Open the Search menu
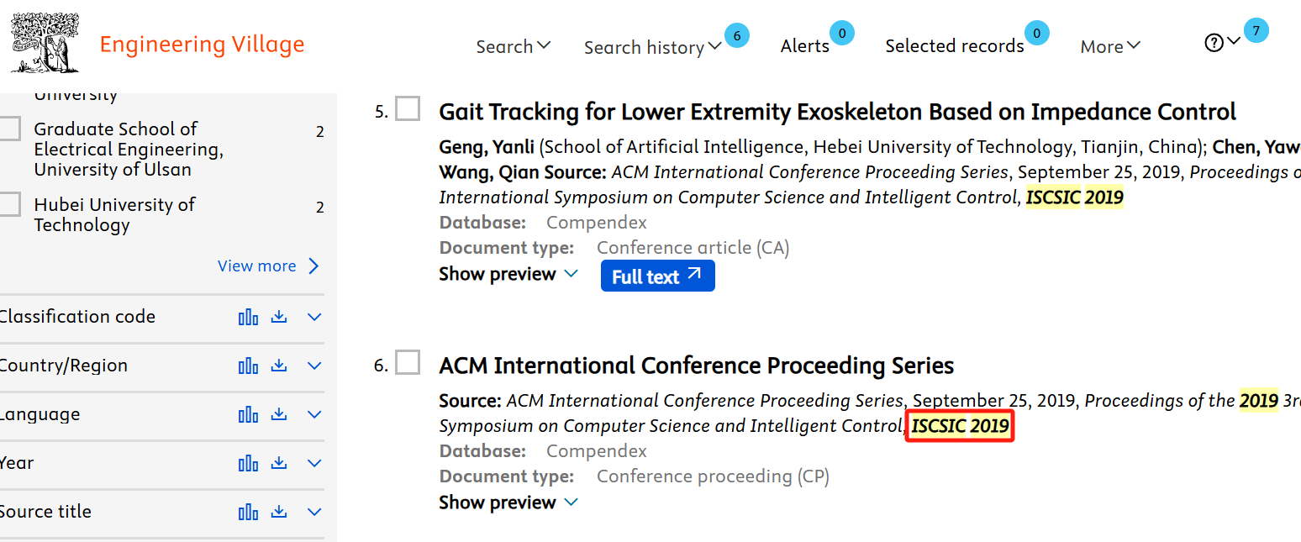Image resolution: width=1301 pixels, height=542 pixels. click(x=514, y=46)
